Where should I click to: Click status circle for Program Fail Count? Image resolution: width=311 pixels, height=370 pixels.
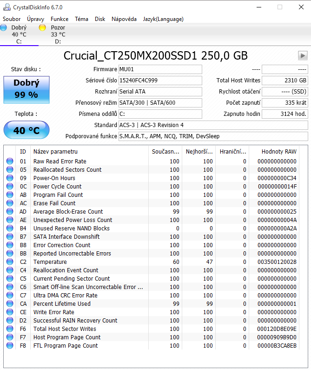(10, 195)
